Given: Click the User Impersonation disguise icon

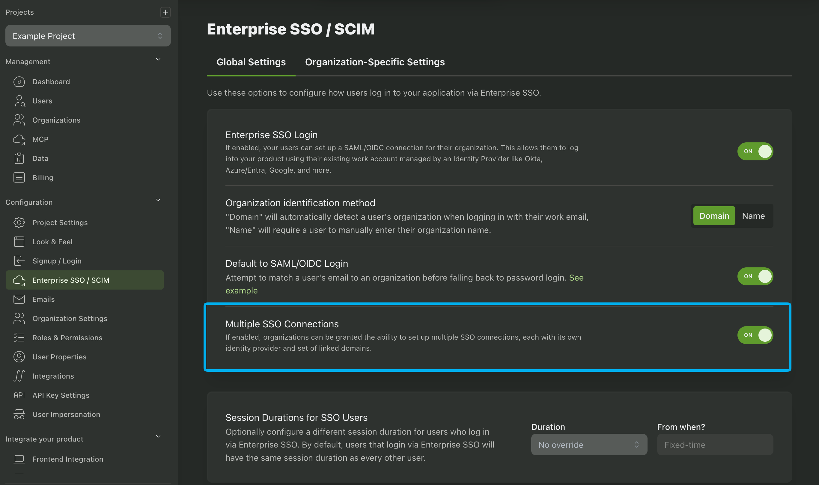Looking at the screenshot, I should tap(19, 414).
